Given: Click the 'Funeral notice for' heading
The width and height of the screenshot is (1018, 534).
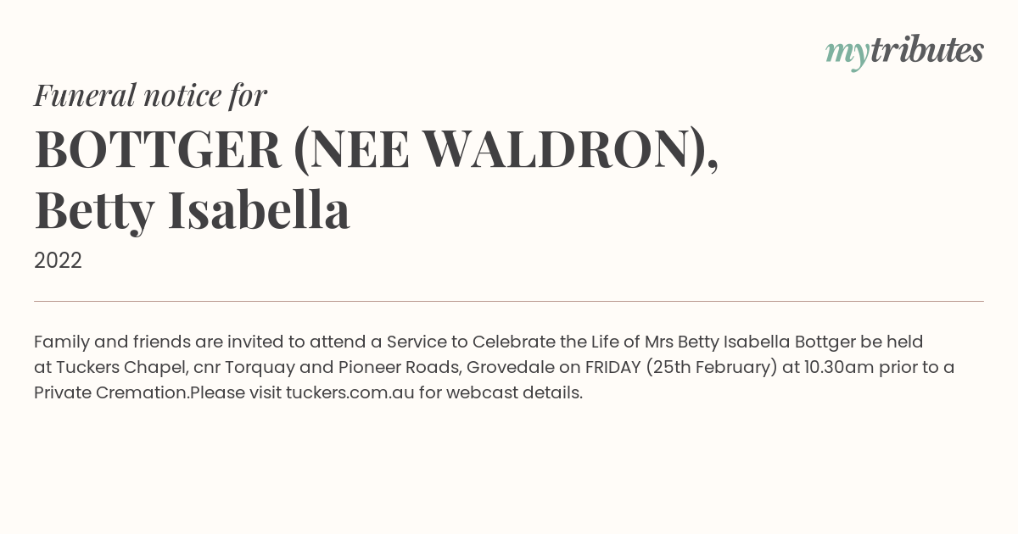Looking at the screenshot, I should [x=151, y=96].
